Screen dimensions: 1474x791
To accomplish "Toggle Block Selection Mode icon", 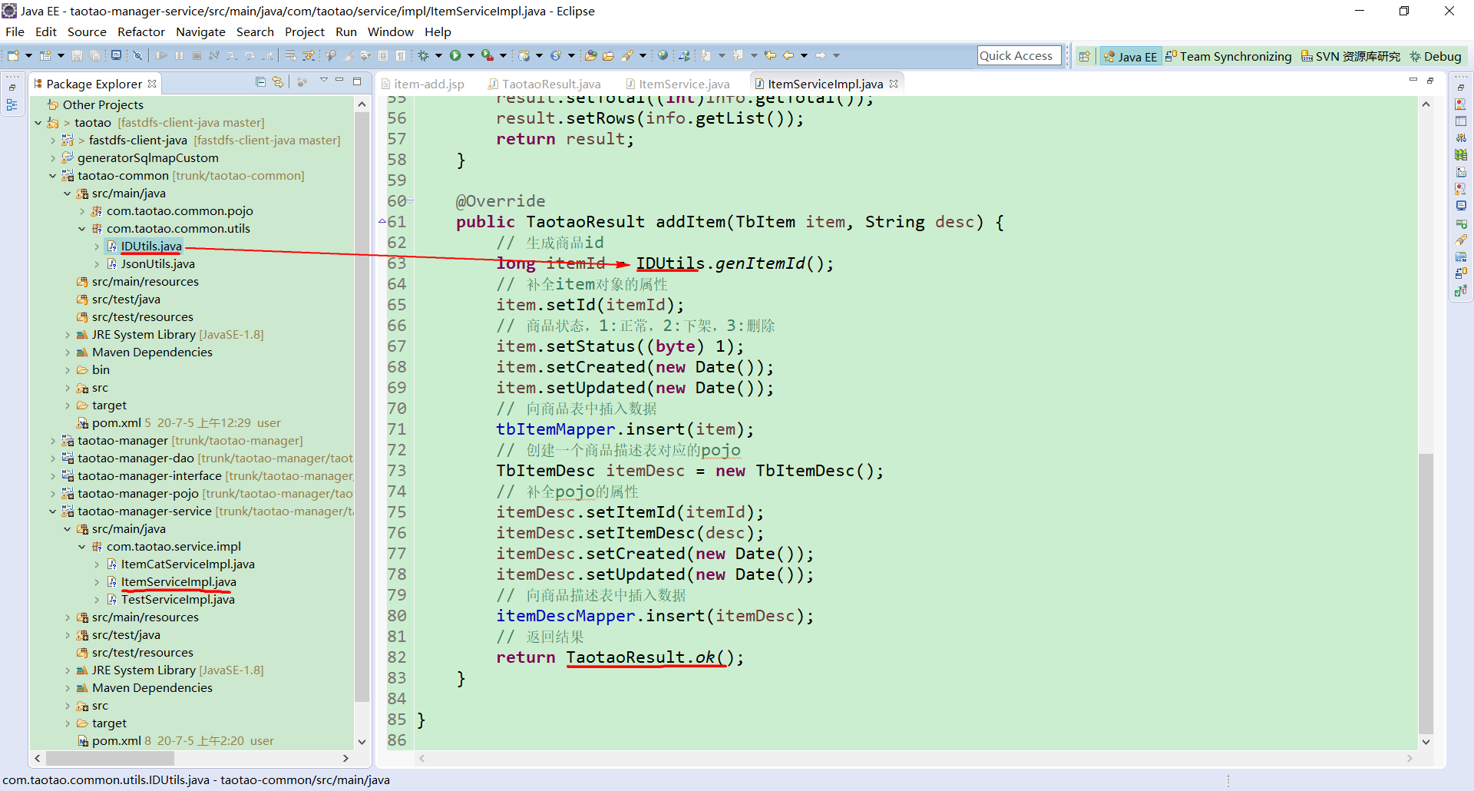I will tap(383, 55).
